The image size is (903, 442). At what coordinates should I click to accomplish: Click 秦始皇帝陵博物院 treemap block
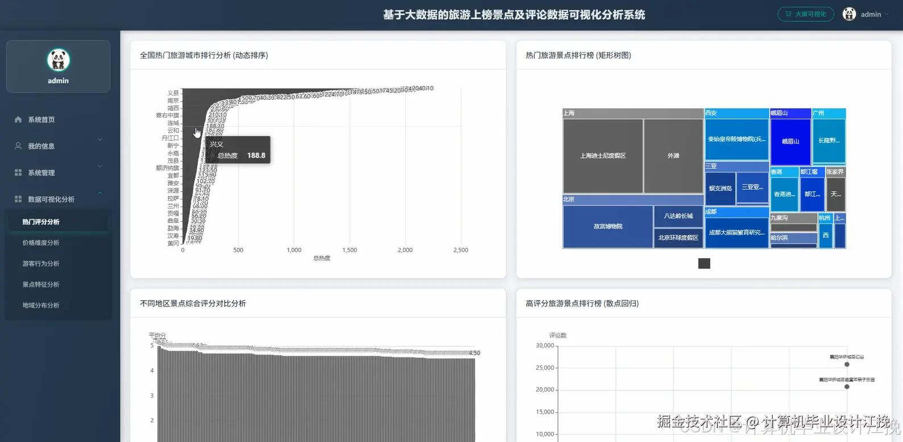coord(736,139)
